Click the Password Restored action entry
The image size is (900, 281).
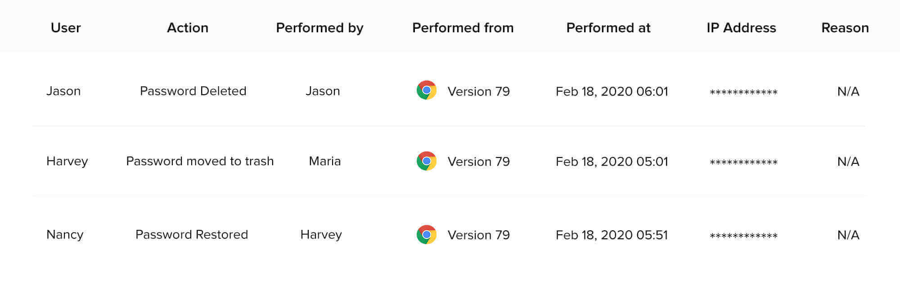point(192,235)
